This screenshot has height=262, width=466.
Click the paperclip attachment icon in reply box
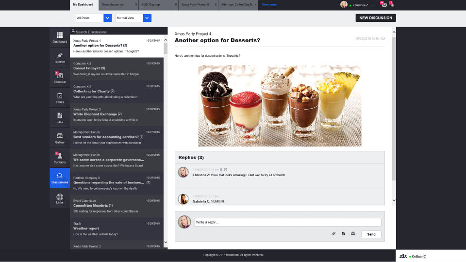tap(333, 234)
